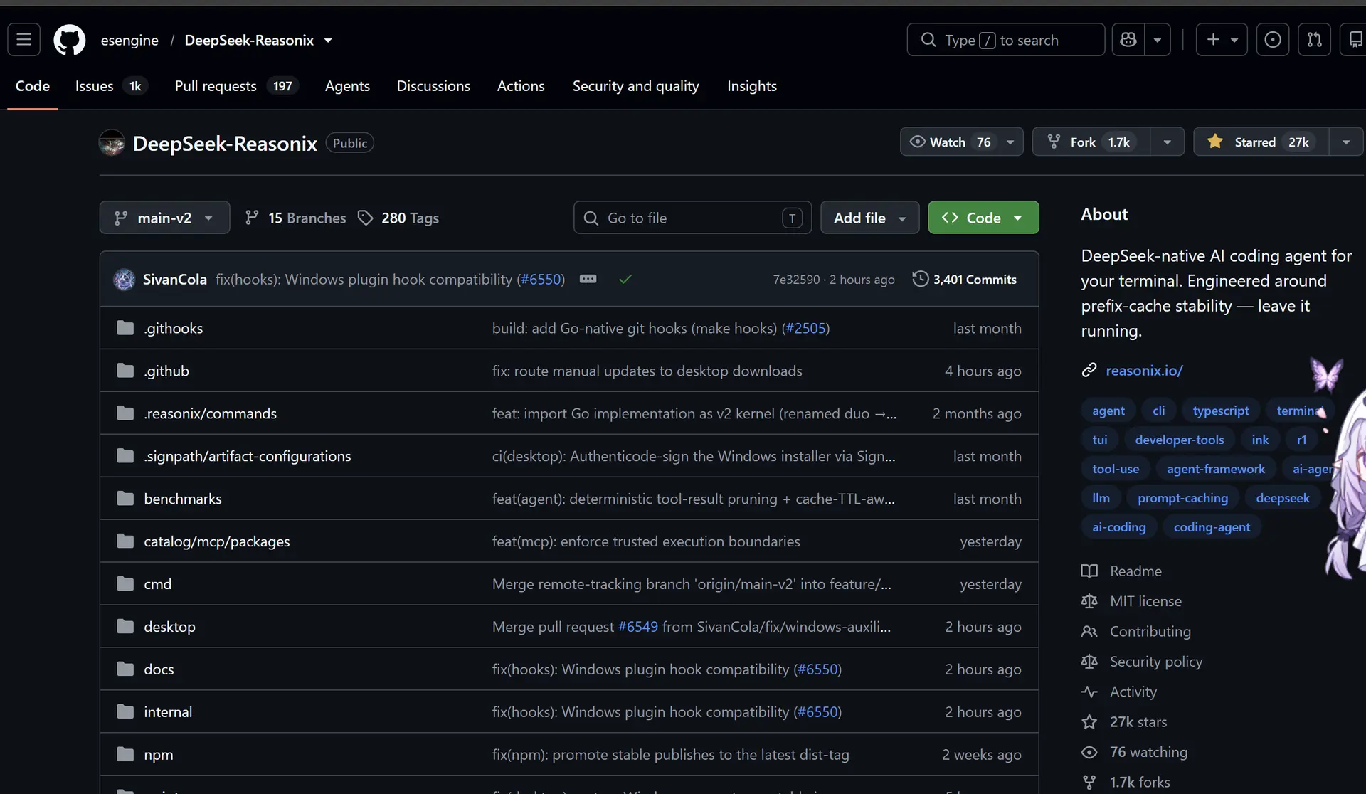Open the internal folder
This screenshot has height=794, width=1366.
[168, 712]
